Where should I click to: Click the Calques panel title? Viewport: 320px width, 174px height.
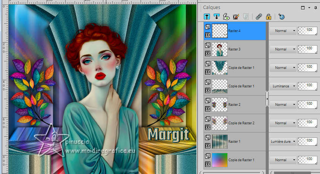click(211, 8)
